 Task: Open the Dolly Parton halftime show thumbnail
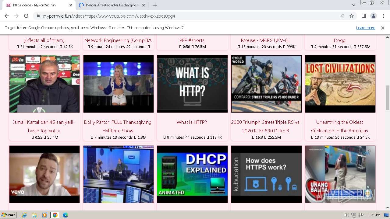(x=119, y=84)
